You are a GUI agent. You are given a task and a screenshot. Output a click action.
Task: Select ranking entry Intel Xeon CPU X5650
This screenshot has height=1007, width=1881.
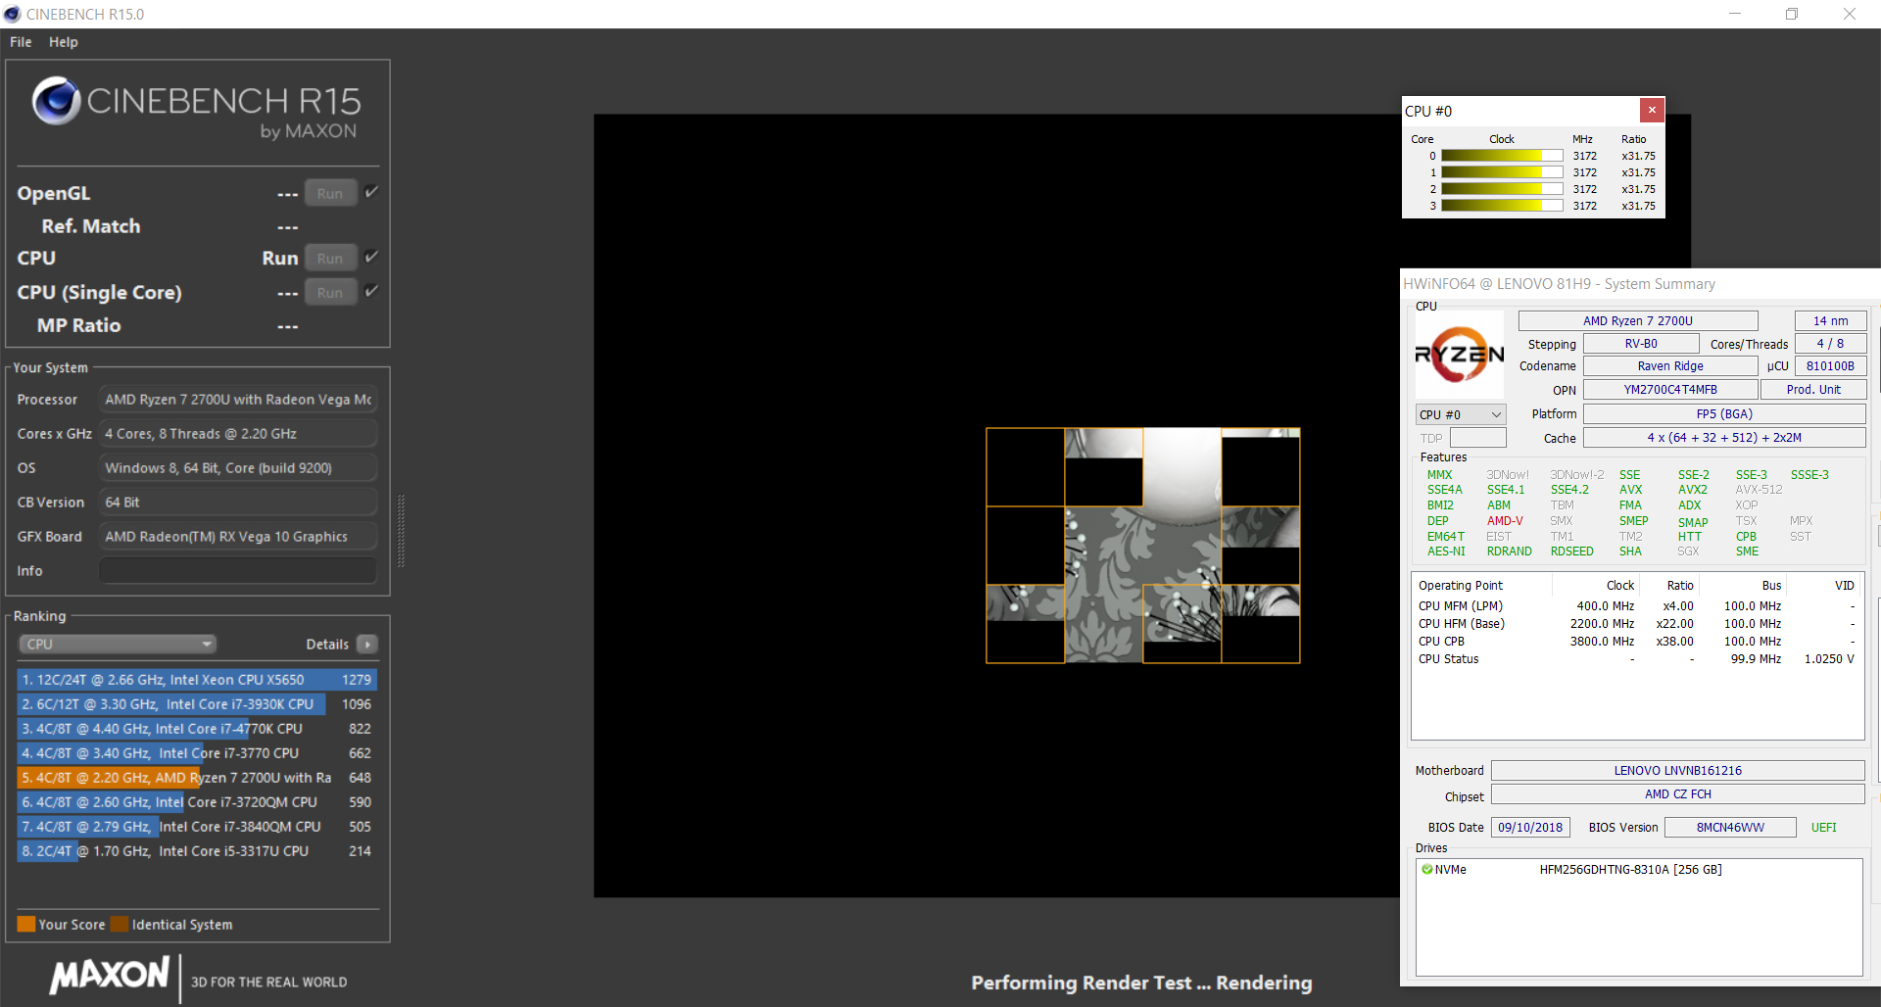pos(197,679)
